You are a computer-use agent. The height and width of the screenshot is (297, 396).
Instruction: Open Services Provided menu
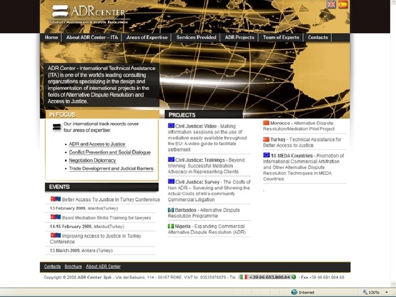pos(196,37)
